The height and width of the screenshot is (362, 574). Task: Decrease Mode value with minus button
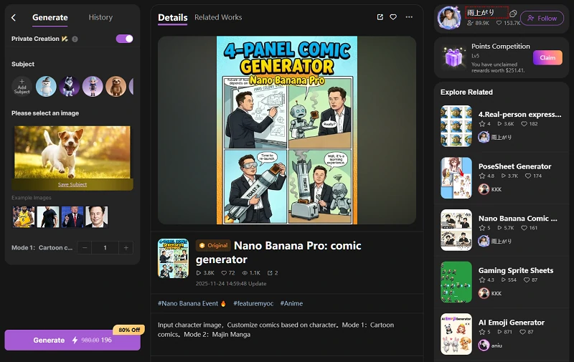click(x=85, y=247)
